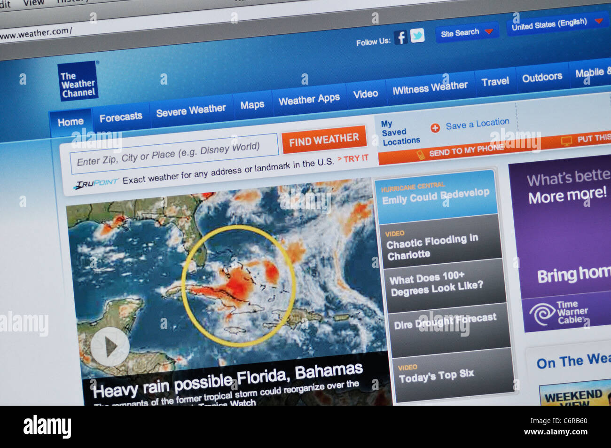The image size is (611, 448).
Task: Open the View menu in the menu bar
Action: (x=33, y=3)
